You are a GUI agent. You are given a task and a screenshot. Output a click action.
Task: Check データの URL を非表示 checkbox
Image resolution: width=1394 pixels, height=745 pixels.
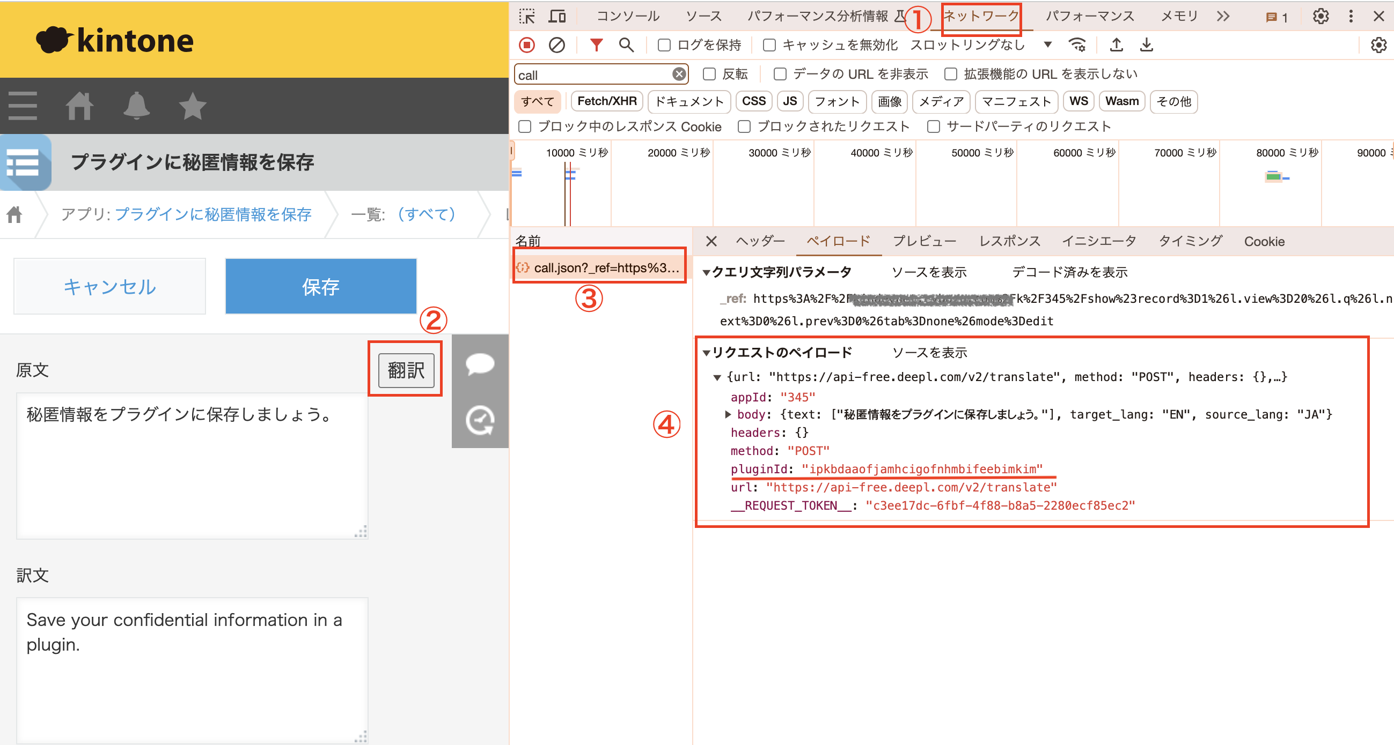click(x=780, y=74)
